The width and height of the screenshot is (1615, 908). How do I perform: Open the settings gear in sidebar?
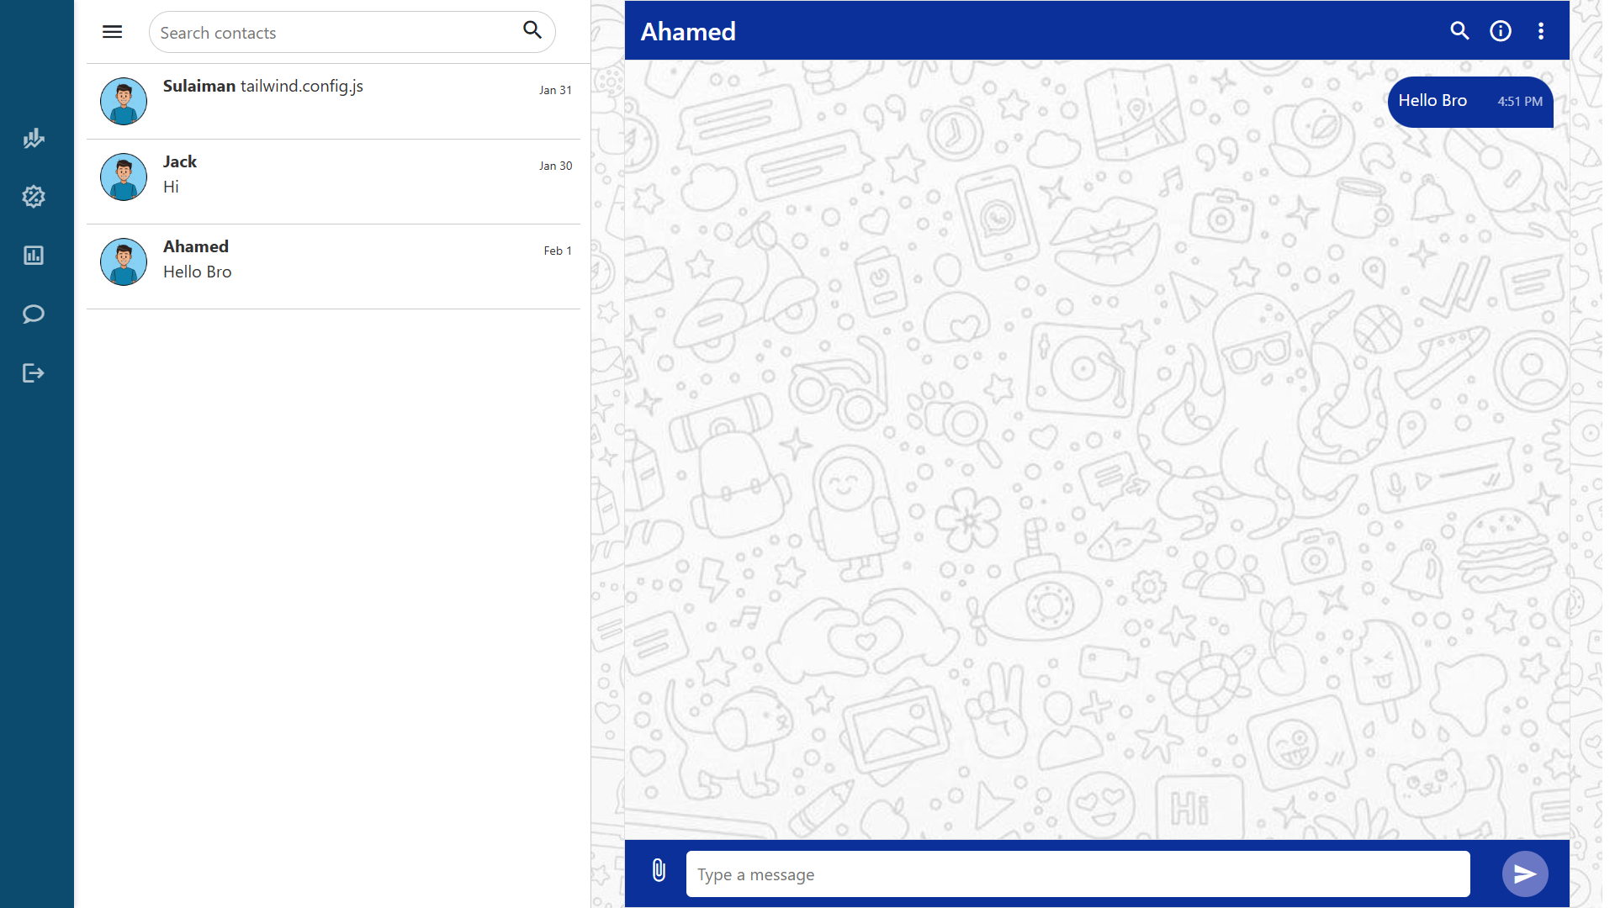pyautogui.click(x=34, y=197)
